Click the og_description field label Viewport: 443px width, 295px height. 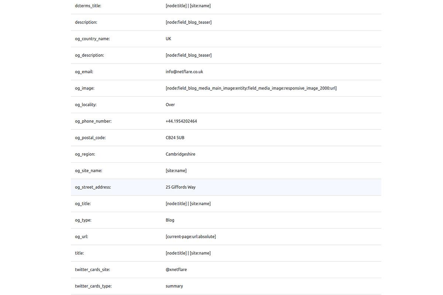point(89,55)
